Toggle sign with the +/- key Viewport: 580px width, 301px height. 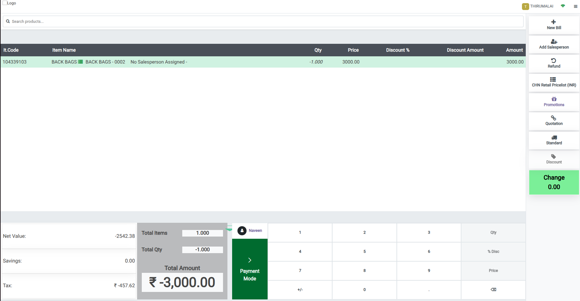(x=300, y=290)
